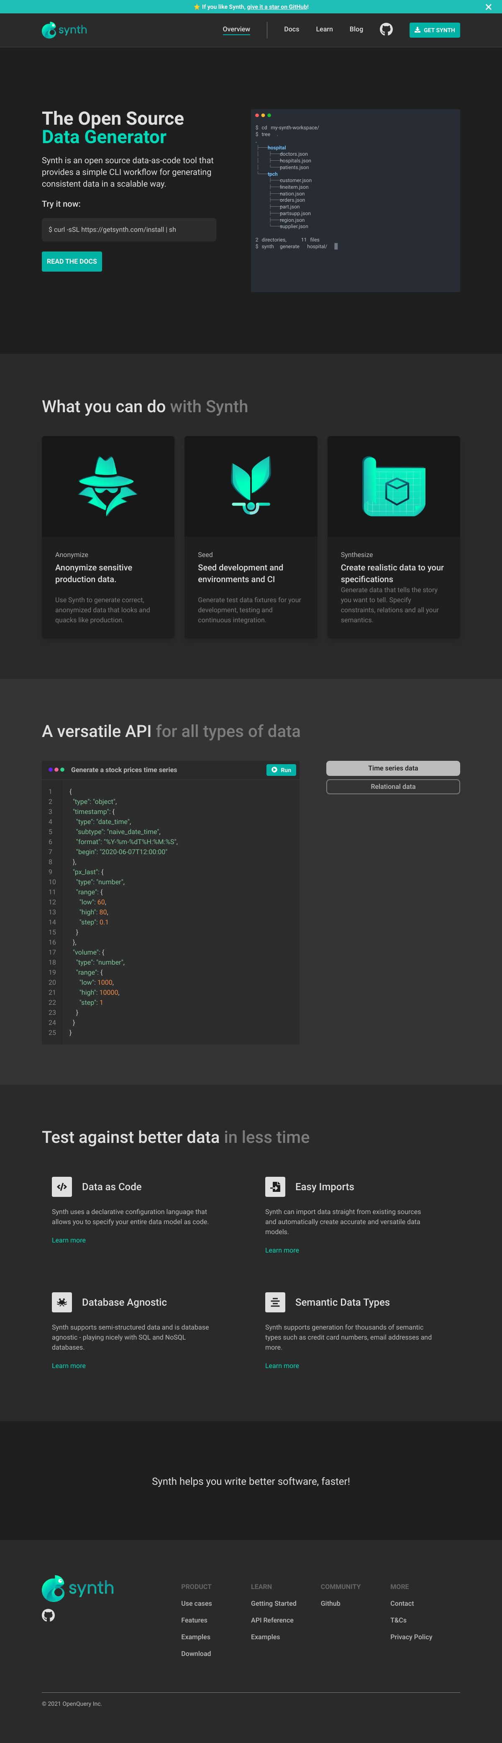The height and width of the screenshot is (1743, 502).
Task: Open the Docs nav item
Action: pos(292,29)
